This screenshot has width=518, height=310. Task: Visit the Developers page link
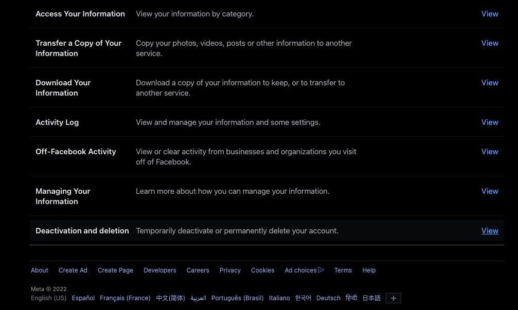(159, 270)
